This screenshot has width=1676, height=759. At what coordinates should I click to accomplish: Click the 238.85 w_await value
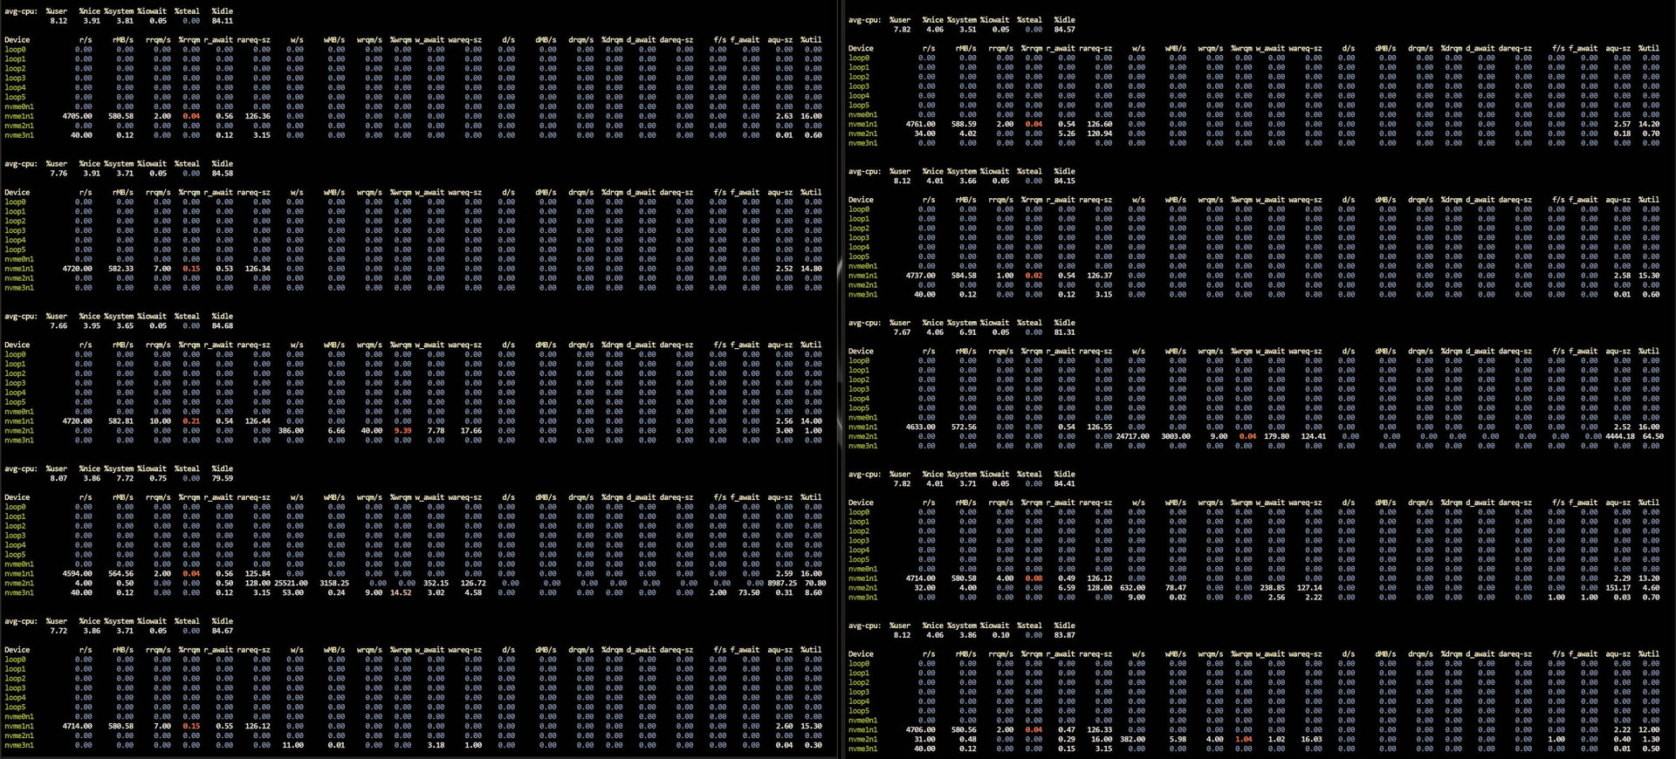click(x=1272, y=588)
